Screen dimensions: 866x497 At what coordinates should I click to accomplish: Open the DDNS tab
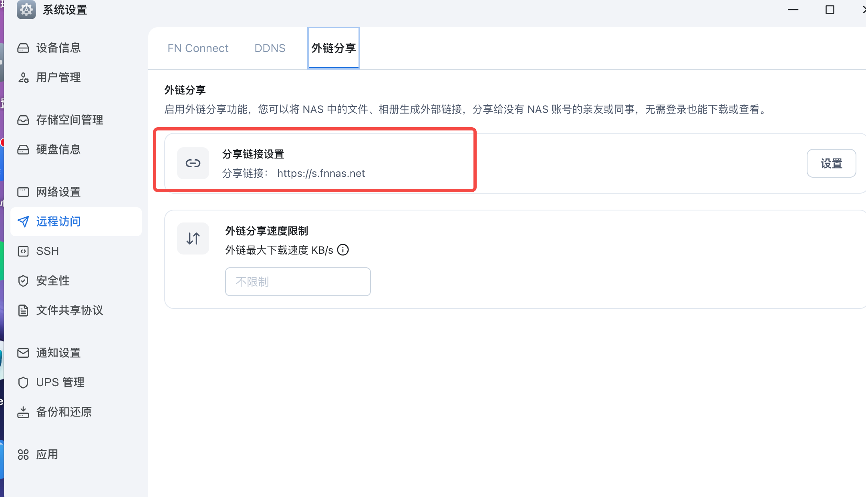pos(270,48)
